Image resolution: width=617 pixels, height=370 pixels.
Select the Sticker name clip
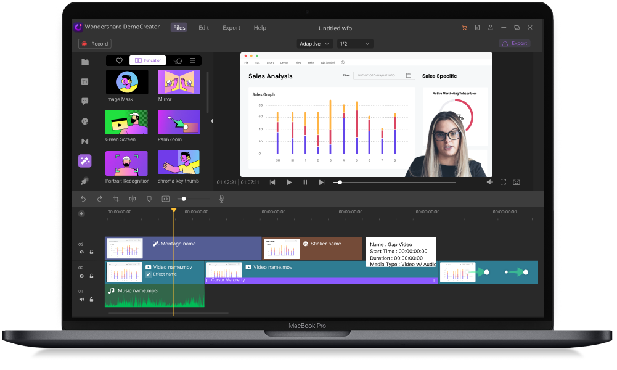312,249
